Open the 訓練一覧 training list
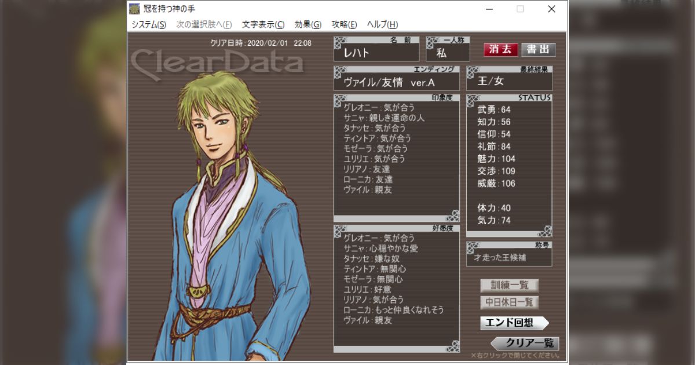This screenshot has height=365, width=695. coord(509,285)
